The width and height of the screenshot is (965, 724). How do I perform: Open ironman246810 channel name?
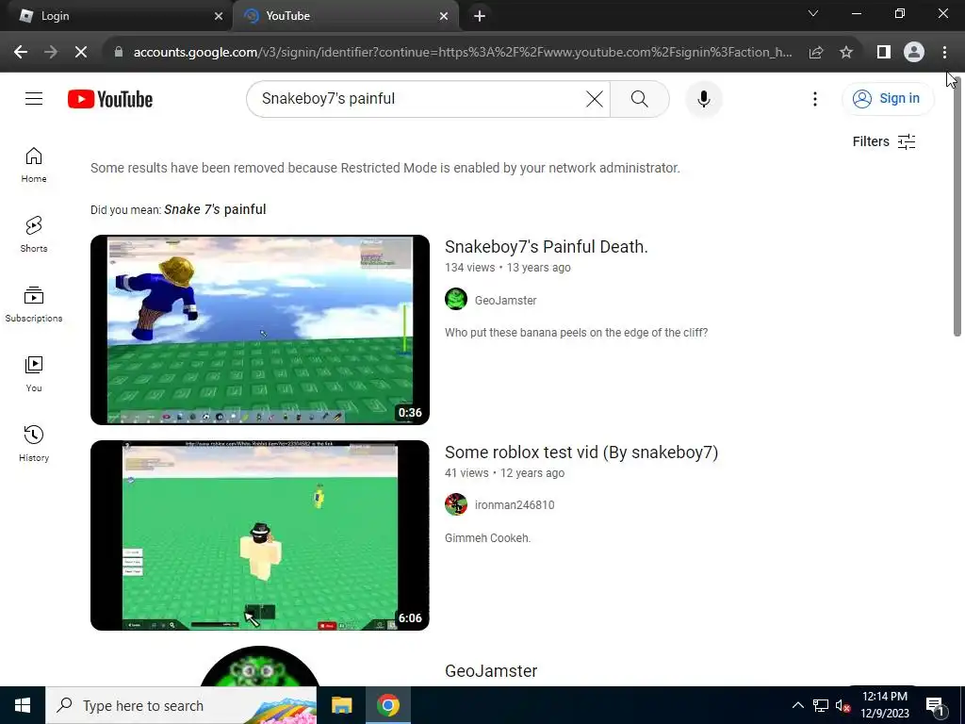click(515, 505)
